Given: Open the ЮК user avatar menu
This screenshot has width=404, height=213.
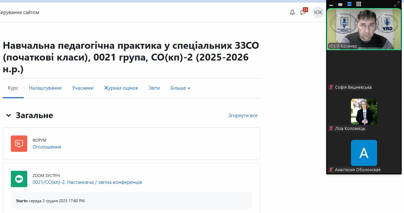Looking at the screenshot, I should click(318, 12).
